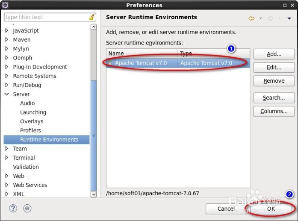This screenshot has height=221, width=298.
Task: Click the Eclipse window icon in title bar
Action: [x=5, y=5]
